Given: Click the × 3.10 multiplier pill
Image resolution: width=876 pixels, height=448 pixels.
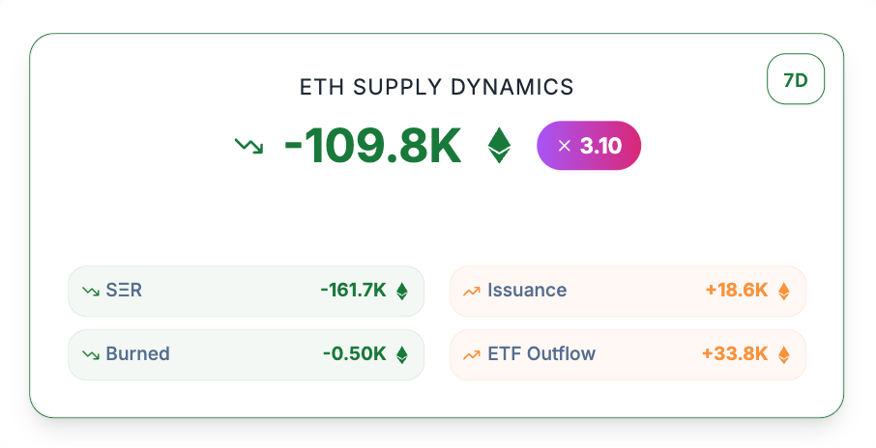Looking at the screenshot, I should pyautogui.click(x=589, y=146).
